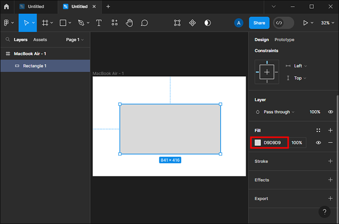This screenshot has width=339, height=224.
Task: Add a new Stroke with plus button
Action: click(x=330, y=161)
